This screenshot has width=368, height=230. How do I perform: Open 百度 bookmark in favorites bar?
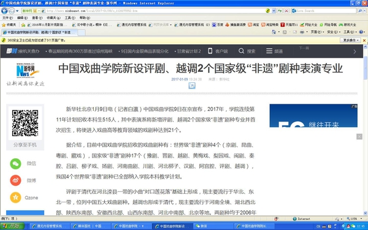(218, 25)
